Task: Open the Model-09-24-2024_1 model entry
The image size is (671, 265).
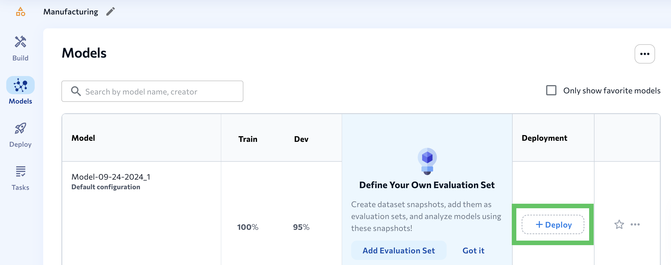Action: click(x=111, y=177)
